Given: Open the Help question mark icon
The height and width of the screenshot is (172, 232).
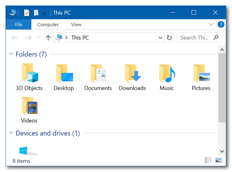Looking at the screenshot, I should (x=221, y=24).
